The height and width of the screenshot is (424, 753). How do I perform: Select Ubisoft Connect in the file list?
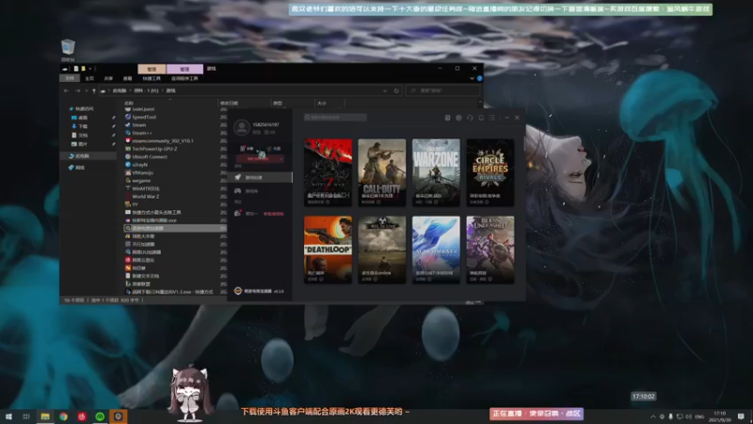click(x=146, y=156)
